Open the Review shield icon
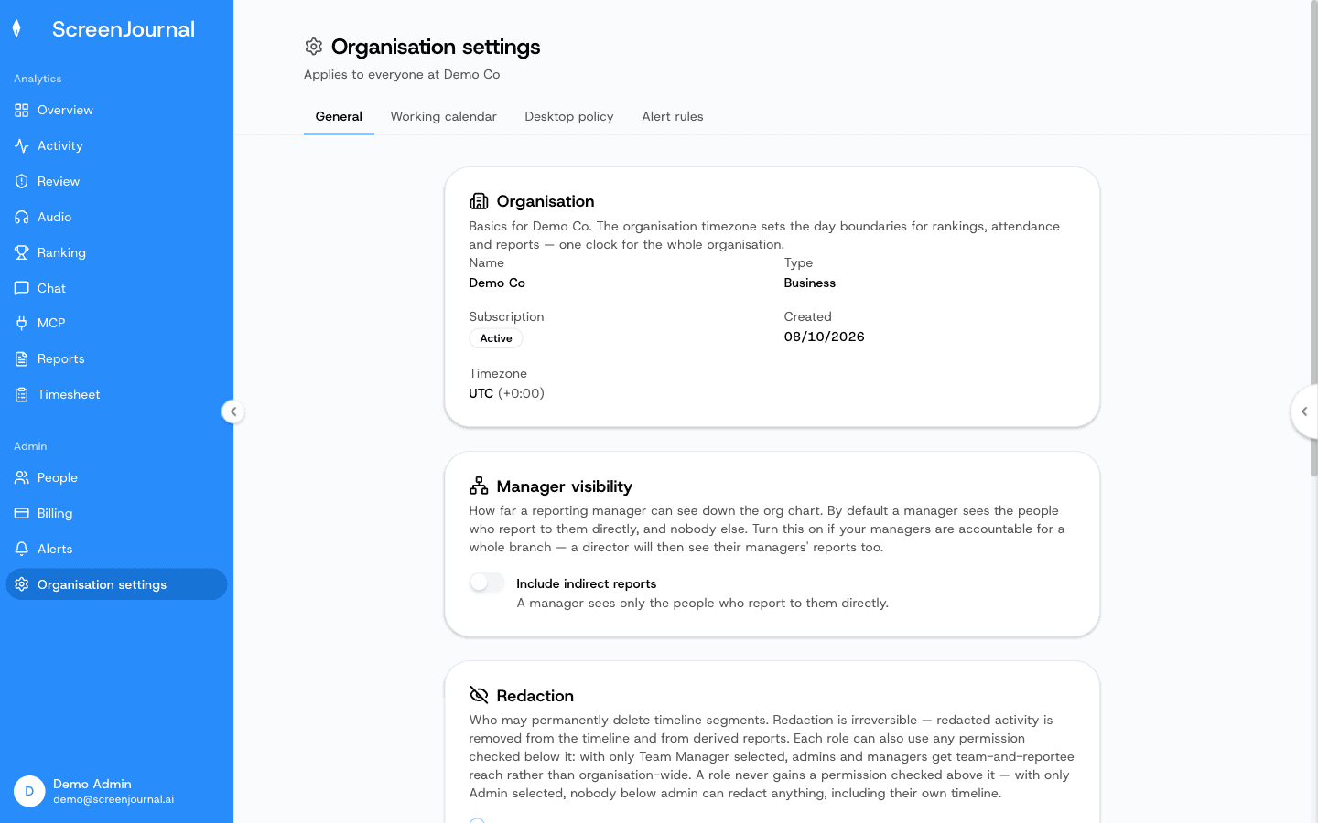 [x=21, y=182]
